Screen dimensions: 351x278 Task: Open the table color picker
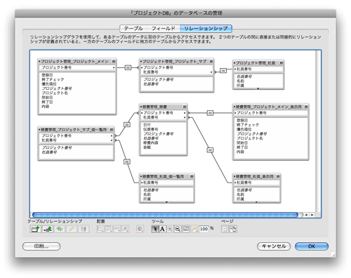point(140,229)
